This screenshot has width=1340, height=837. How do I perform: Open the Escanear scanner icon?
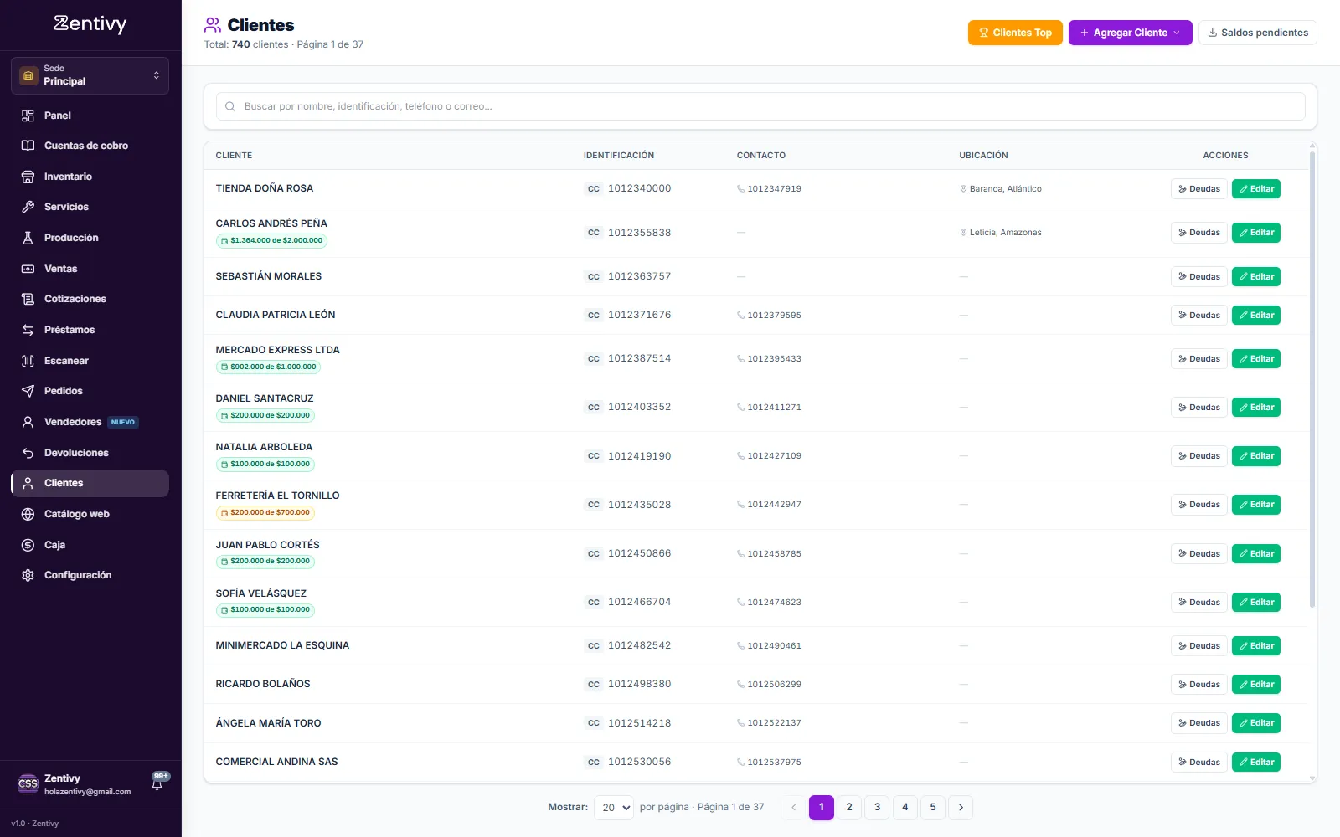pos(28,361)
